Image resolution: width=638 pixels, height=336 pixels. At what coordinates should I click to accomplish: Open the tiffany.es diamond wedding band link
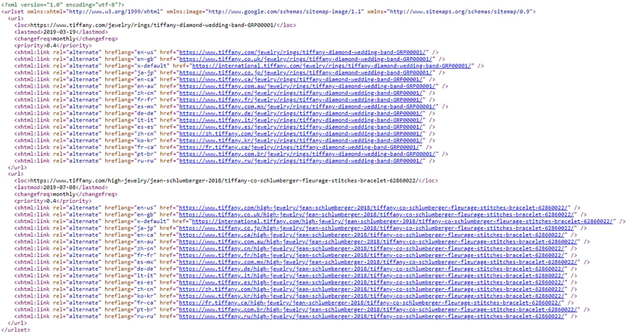tap(301, 127)
